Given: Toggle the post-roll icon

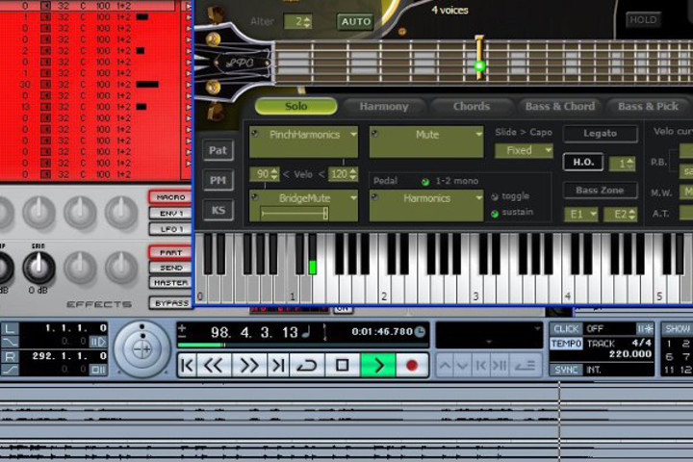Looking at the screenshot, I should point(98,370).
